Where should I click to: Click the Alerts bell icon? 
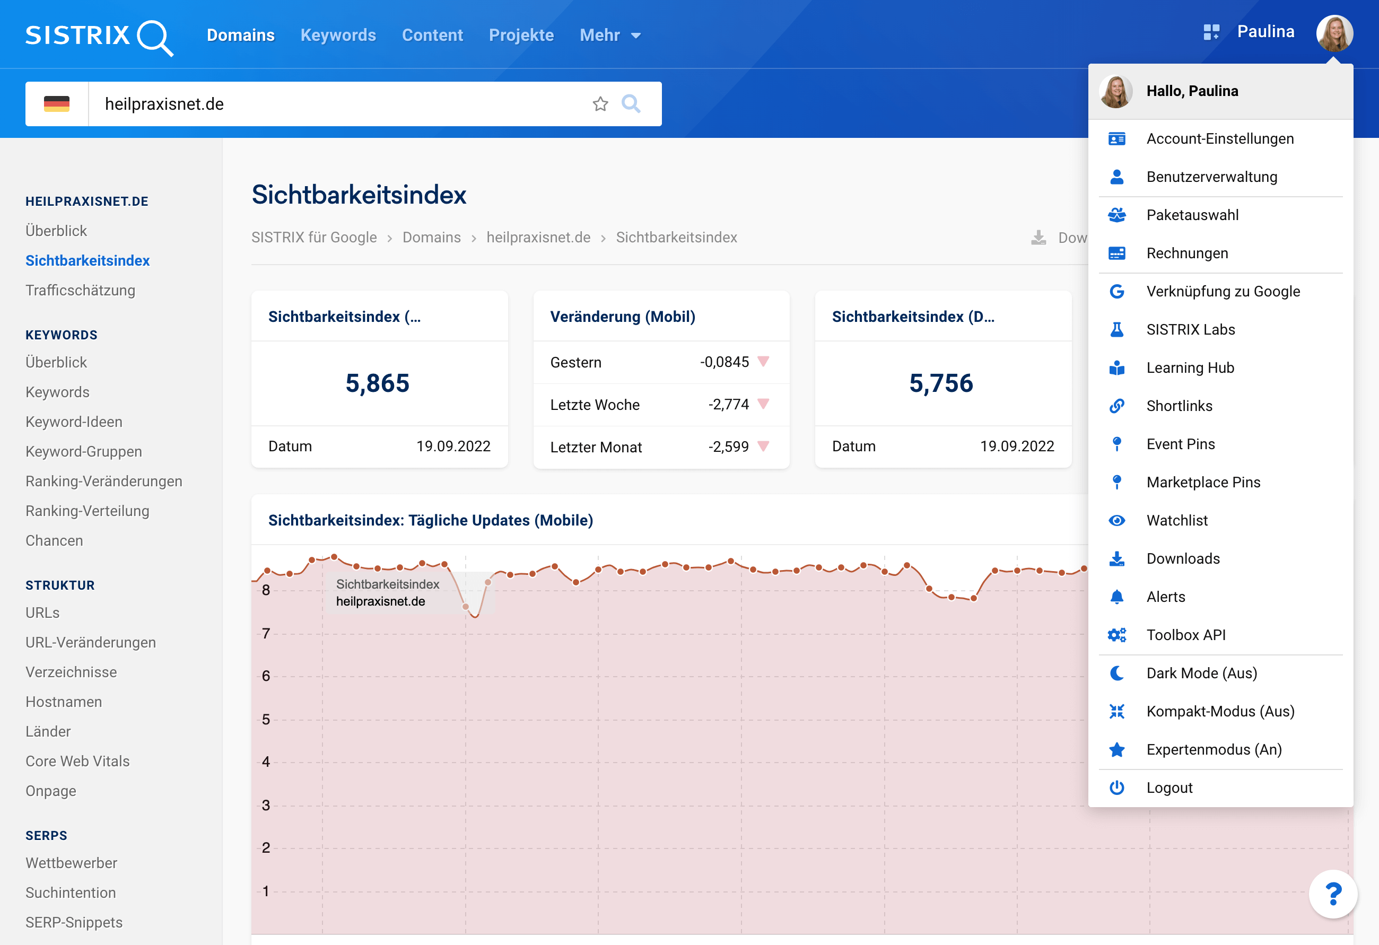pyautogui.click(x=1116, y=597)
